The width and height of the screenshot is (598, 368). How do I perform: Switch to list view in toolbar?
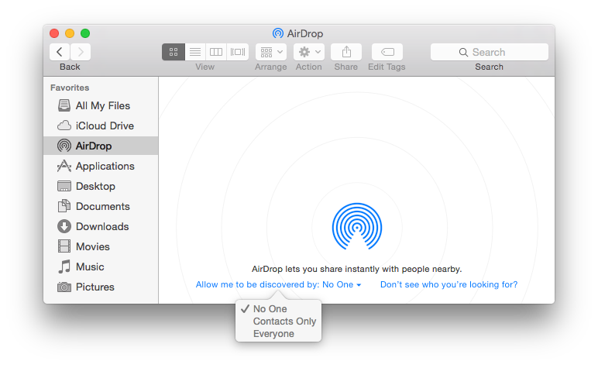[195, 52]
